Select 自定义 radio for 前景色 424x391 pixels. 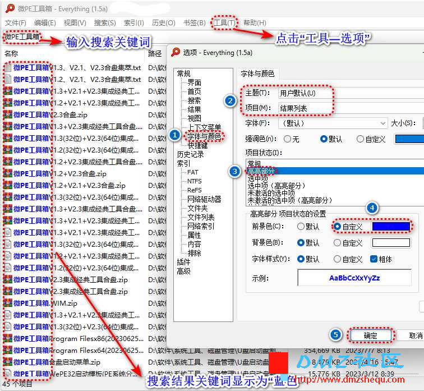pos(337,226)
